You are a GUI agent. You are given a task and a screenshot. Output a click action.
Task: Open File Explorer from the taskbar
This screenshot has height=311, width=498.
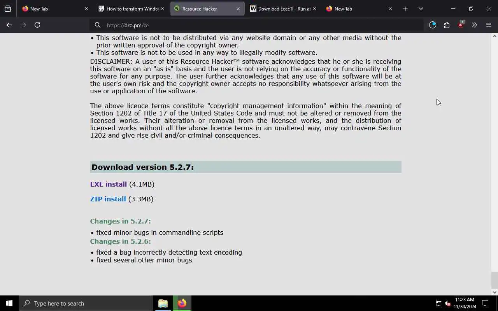(x=163, y=303)
